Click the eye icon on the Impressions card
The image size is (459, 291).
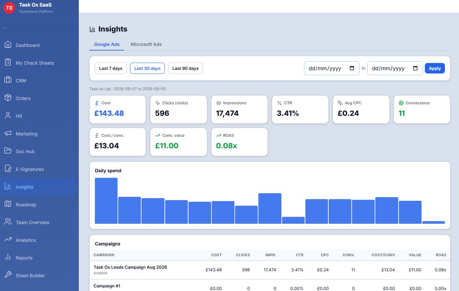pyautogui.click(x=218, y=103)
